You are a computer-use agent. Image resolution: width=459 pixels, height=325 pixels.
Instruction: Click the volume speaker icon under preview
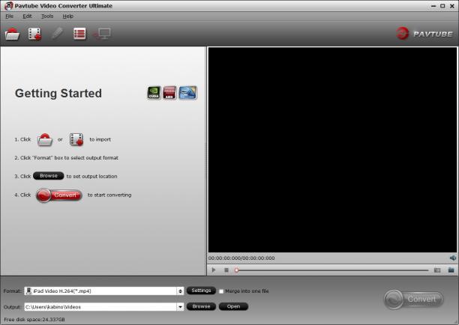click(452, 258)
